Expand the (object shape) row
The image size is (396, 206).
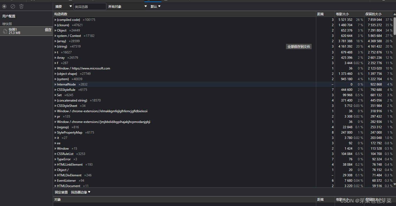pos(55,74)
